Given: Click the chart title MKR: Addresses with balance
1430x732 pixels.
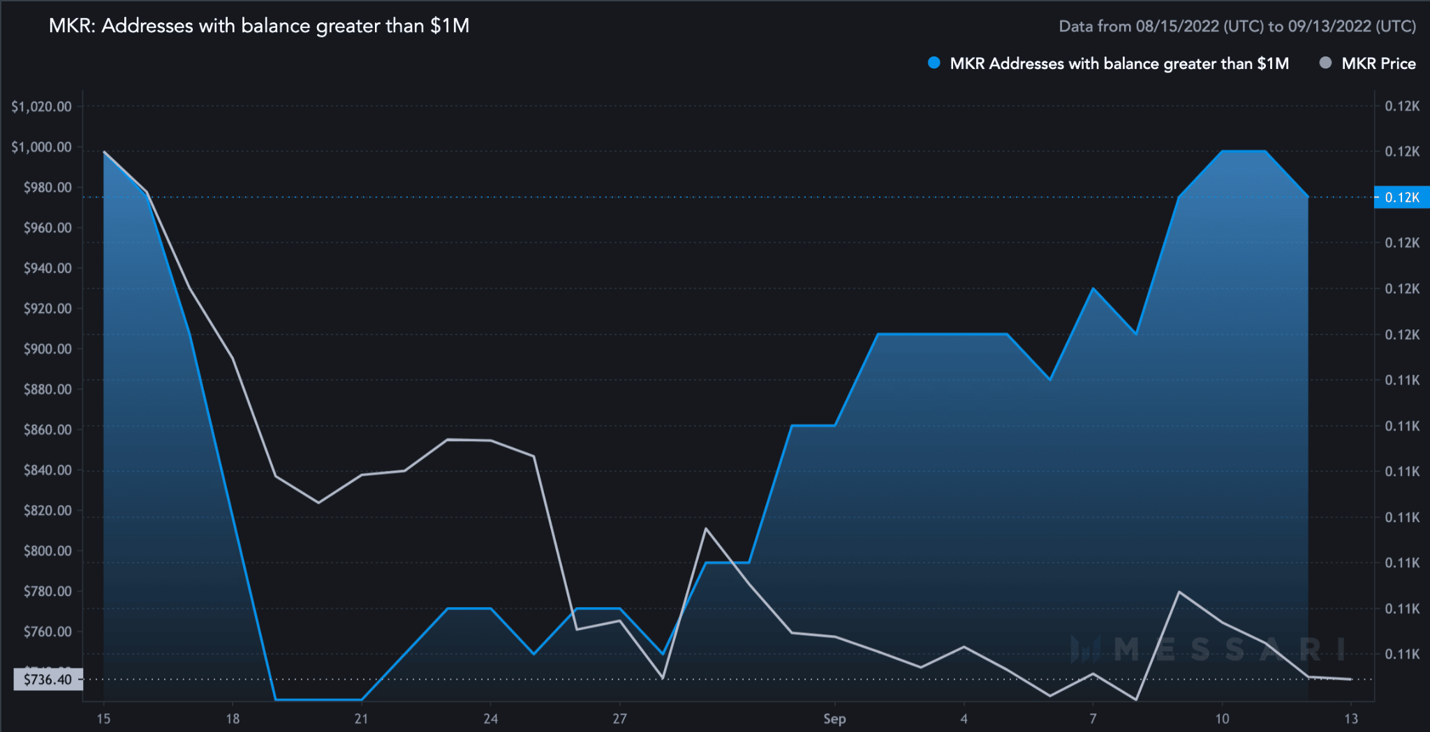Looking at the screenshot, I should 259,26.
